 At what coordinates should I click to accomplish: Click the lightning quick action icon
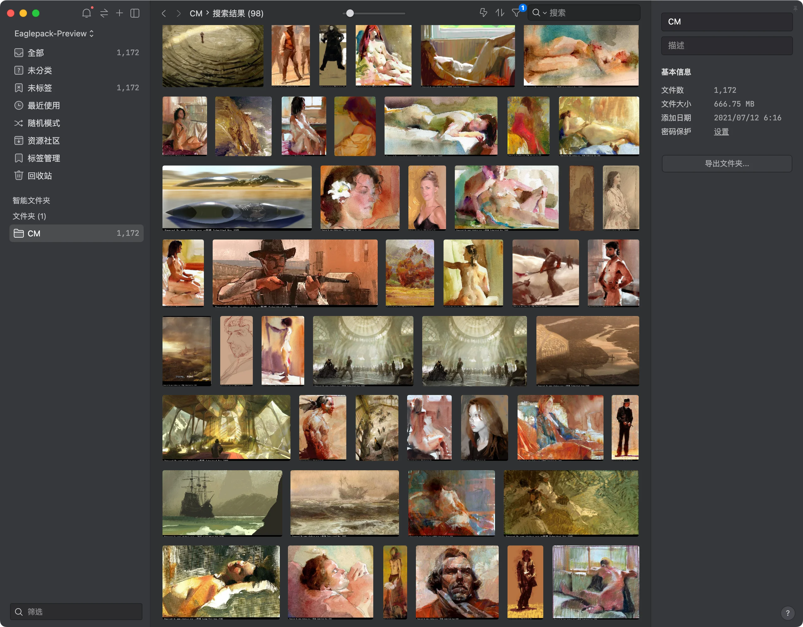pyautogui.click(x=483, y=13)
